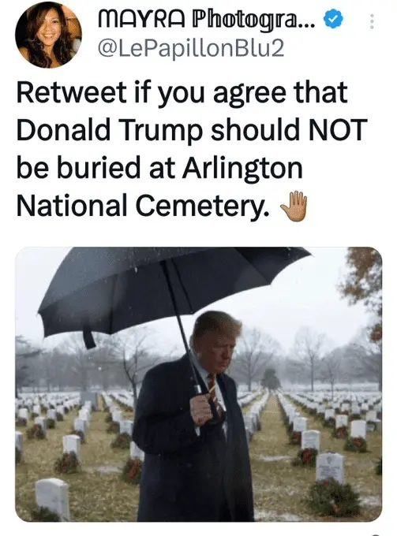Click the striped red tie in photo
Viewport: 397px width, 536px height.
click(x=212, y=389)
